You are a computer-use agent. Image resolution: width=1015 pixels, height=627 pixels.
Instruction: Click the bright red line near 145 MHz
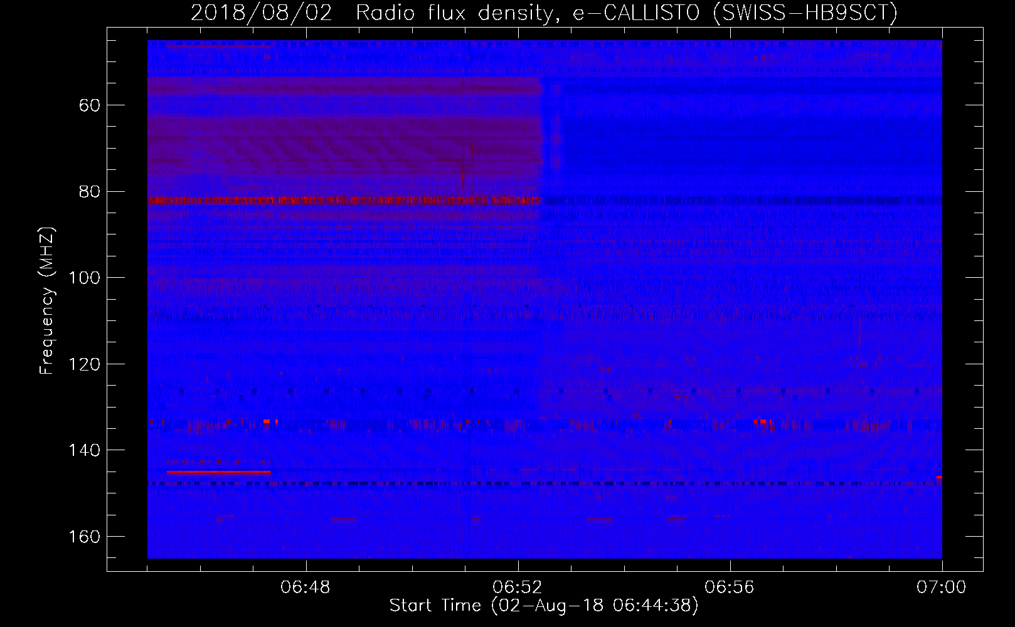click(x=218, y=472)
